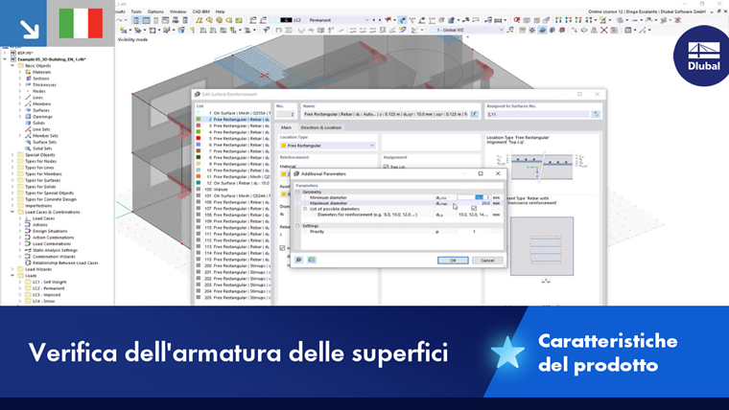Click the undo arrow in the toolbar

[120, 20]
